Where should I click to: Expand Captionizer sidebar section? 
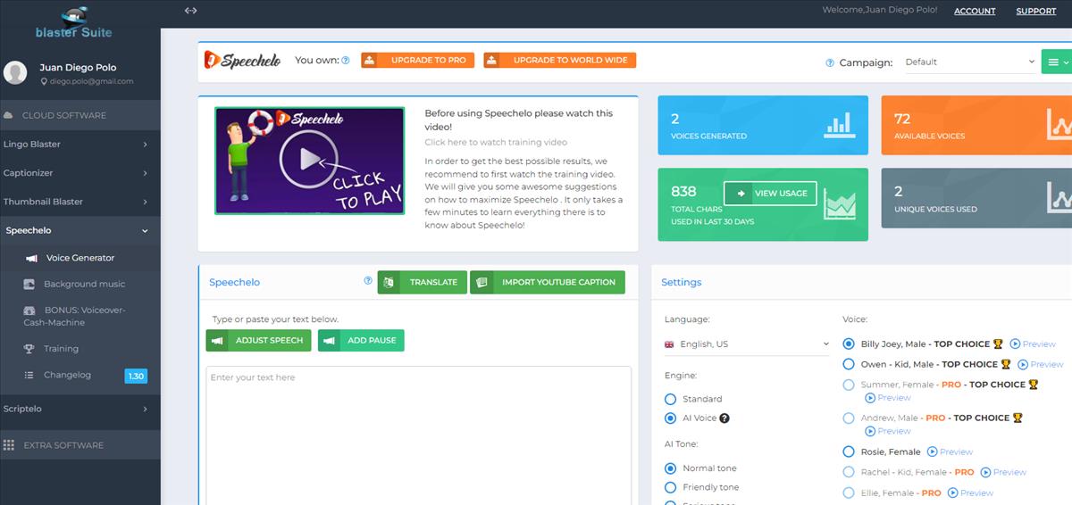[x=80, y=173]
